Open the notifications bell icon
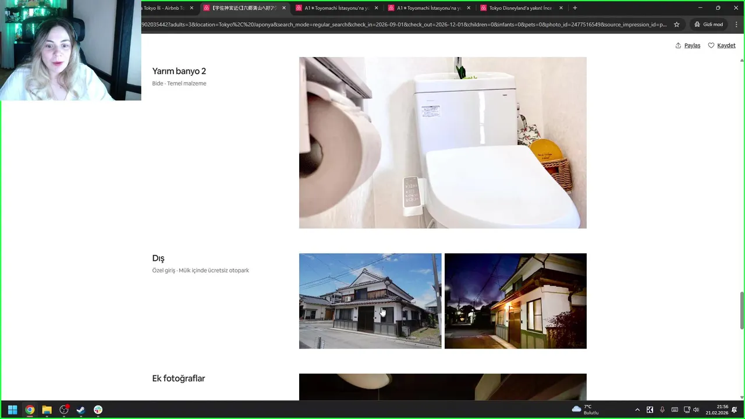Image resolution: width=745 pixels, height=419 pixels. 735,410
